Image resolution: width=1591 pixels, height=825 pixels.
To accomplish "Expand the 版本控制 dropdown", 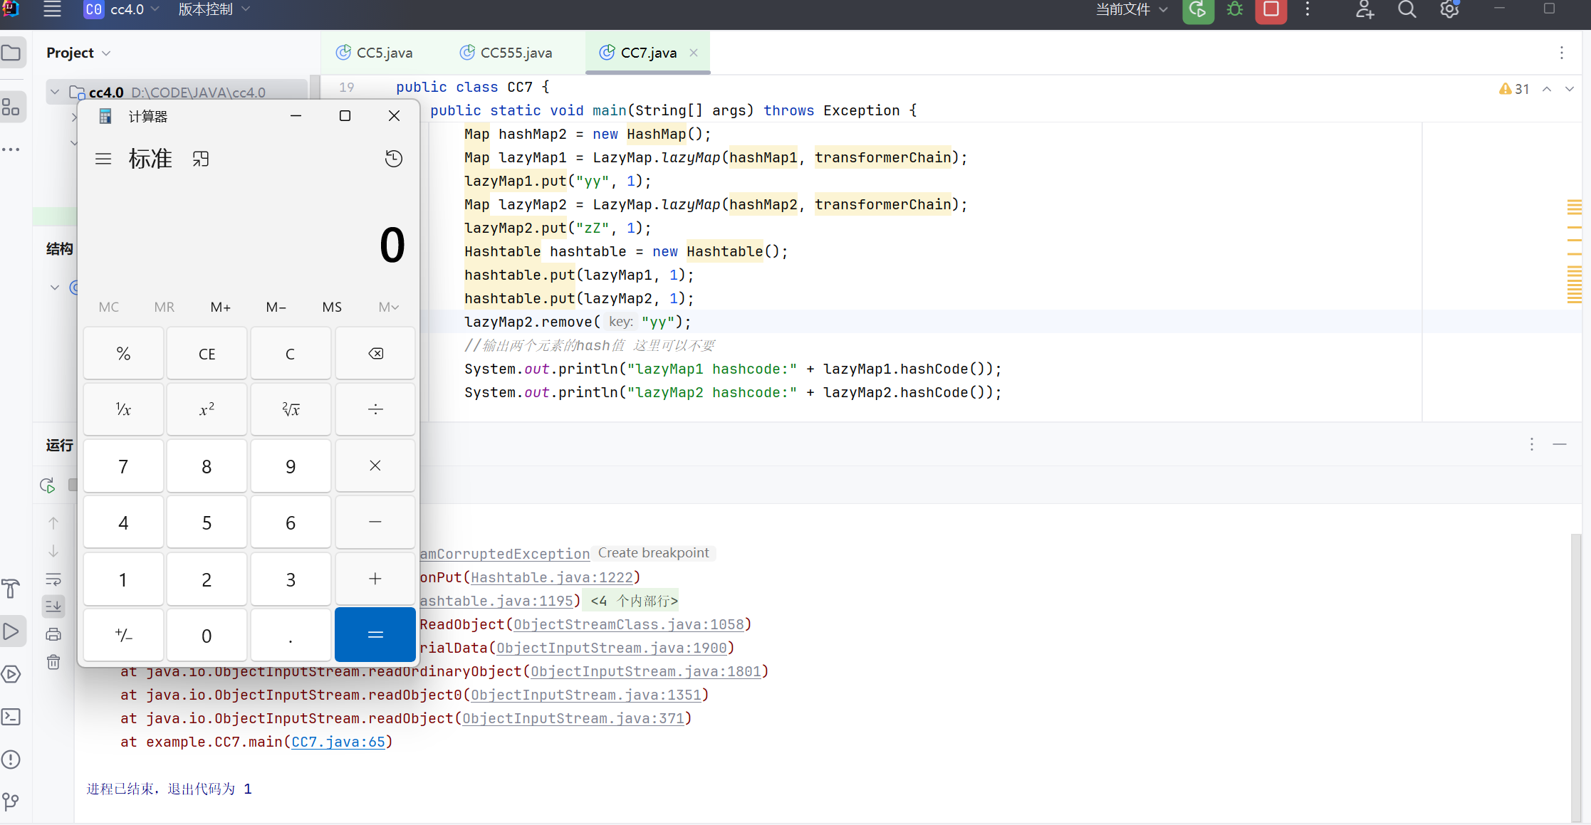I will [x=214, y=10].
